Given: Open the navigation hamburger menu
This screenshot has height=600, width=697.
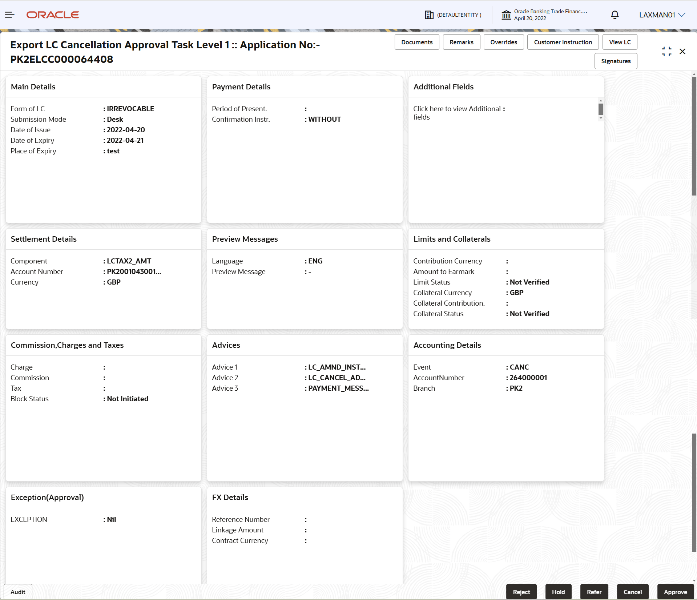Looking at the screenshot, I should pyautogui.click(x=9, y=15).
